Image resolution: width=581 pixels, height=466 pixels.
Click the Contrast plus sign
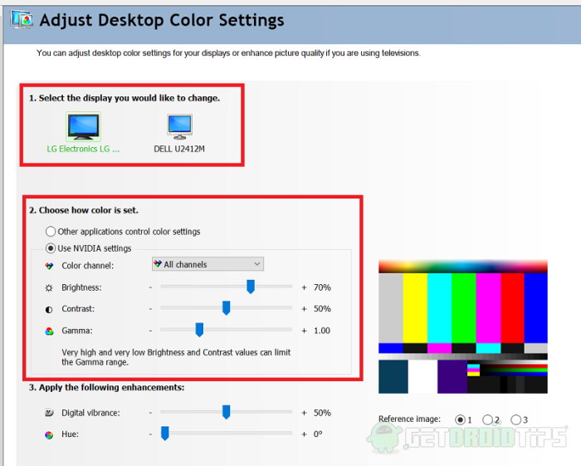pos(305,309)
